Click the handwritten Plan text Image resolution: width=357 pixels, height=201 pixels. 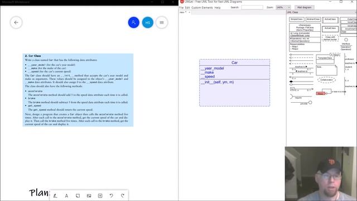39,193
